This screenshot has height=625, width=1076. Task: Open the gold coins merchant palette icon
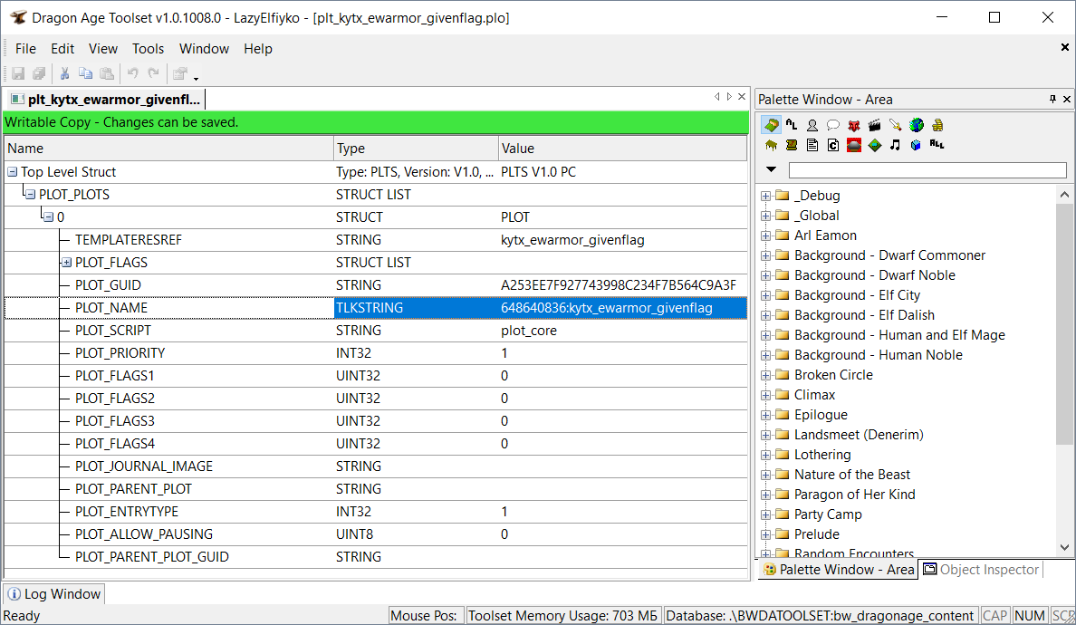tap(937, 125)
